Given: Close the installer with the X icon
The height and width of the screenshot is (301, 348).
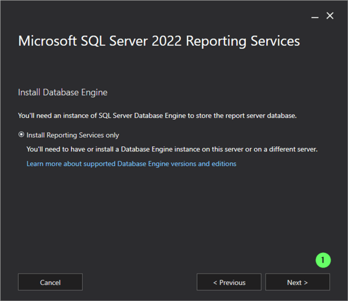Looking at the screenshot, I should 330,16.
